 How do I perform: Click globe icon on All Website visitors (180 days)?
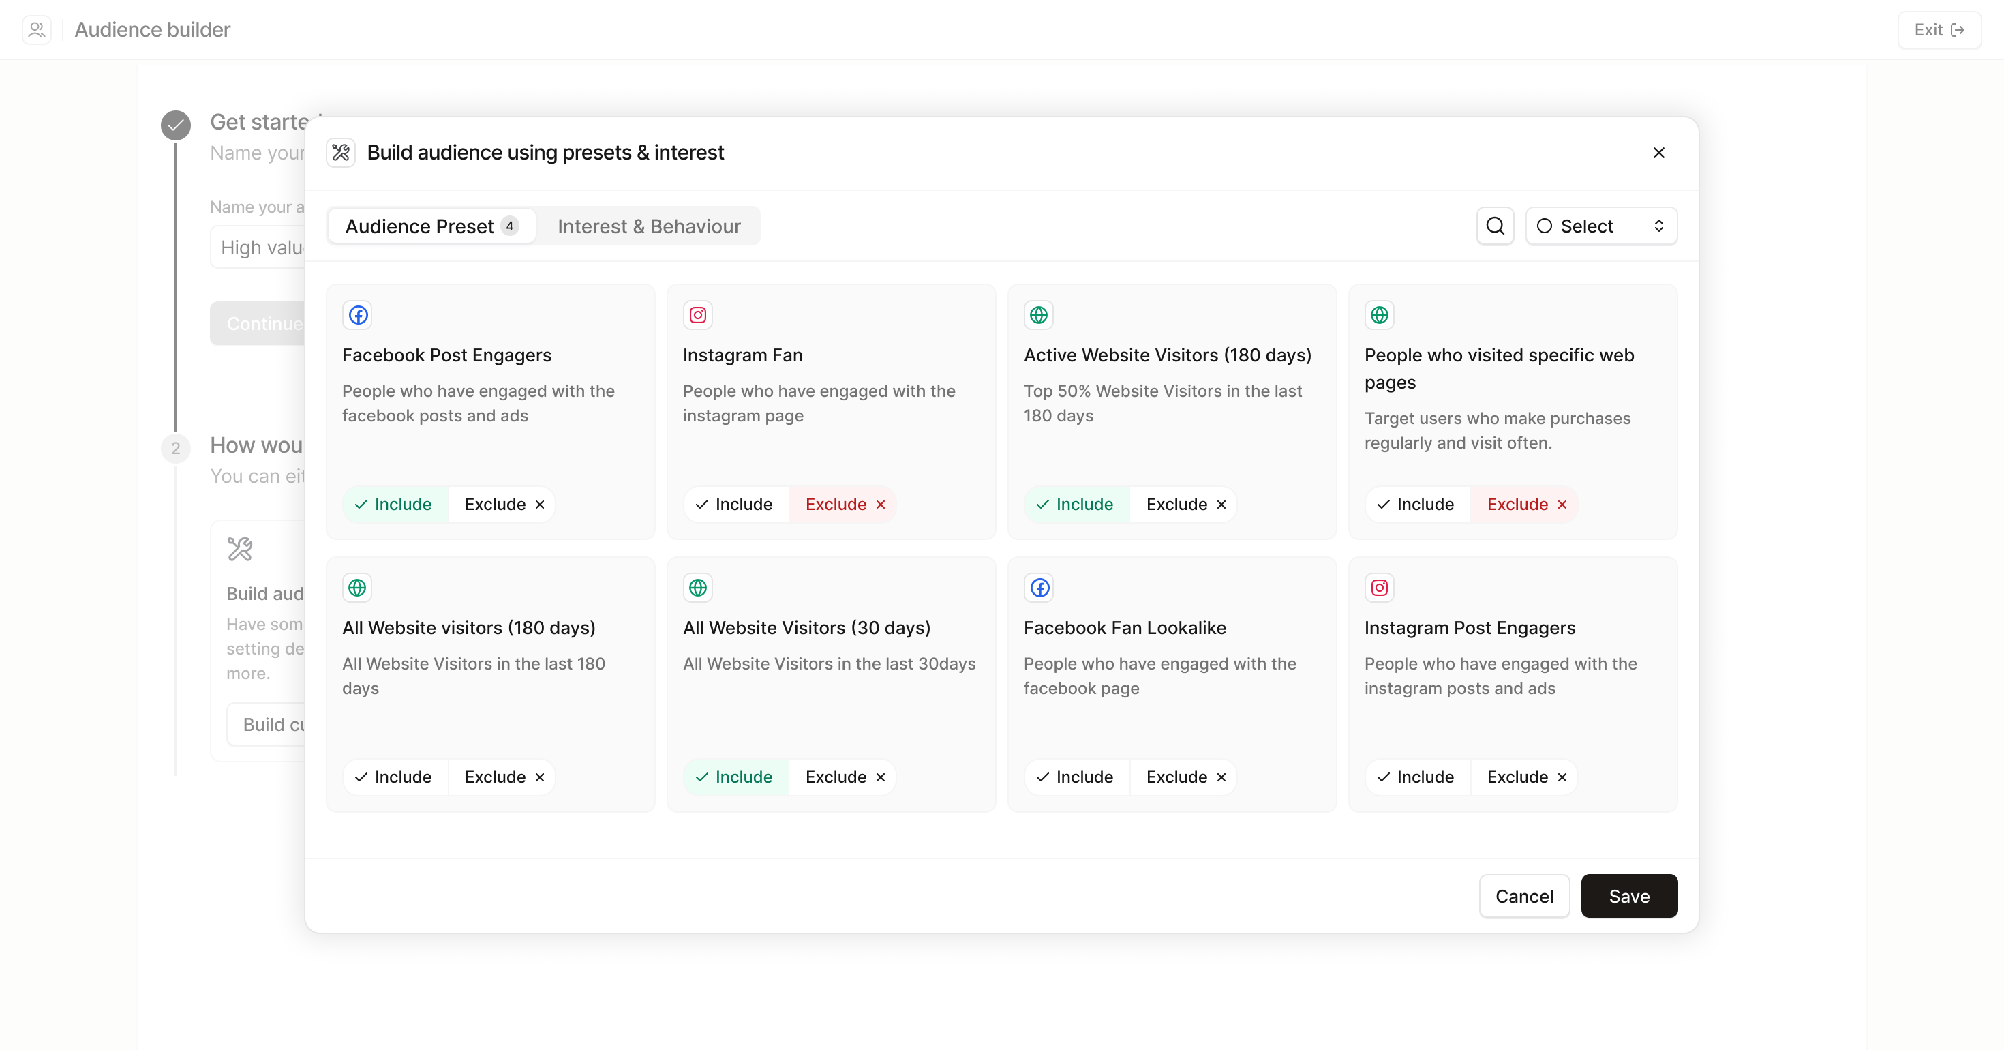coord(358,588)
